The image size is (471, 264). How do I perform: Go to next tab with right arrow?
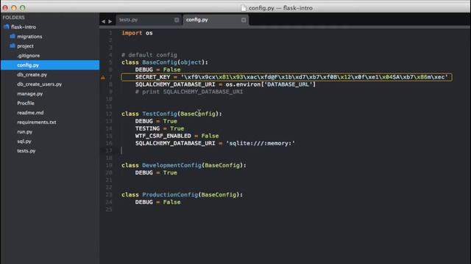(x=110, y=21)
